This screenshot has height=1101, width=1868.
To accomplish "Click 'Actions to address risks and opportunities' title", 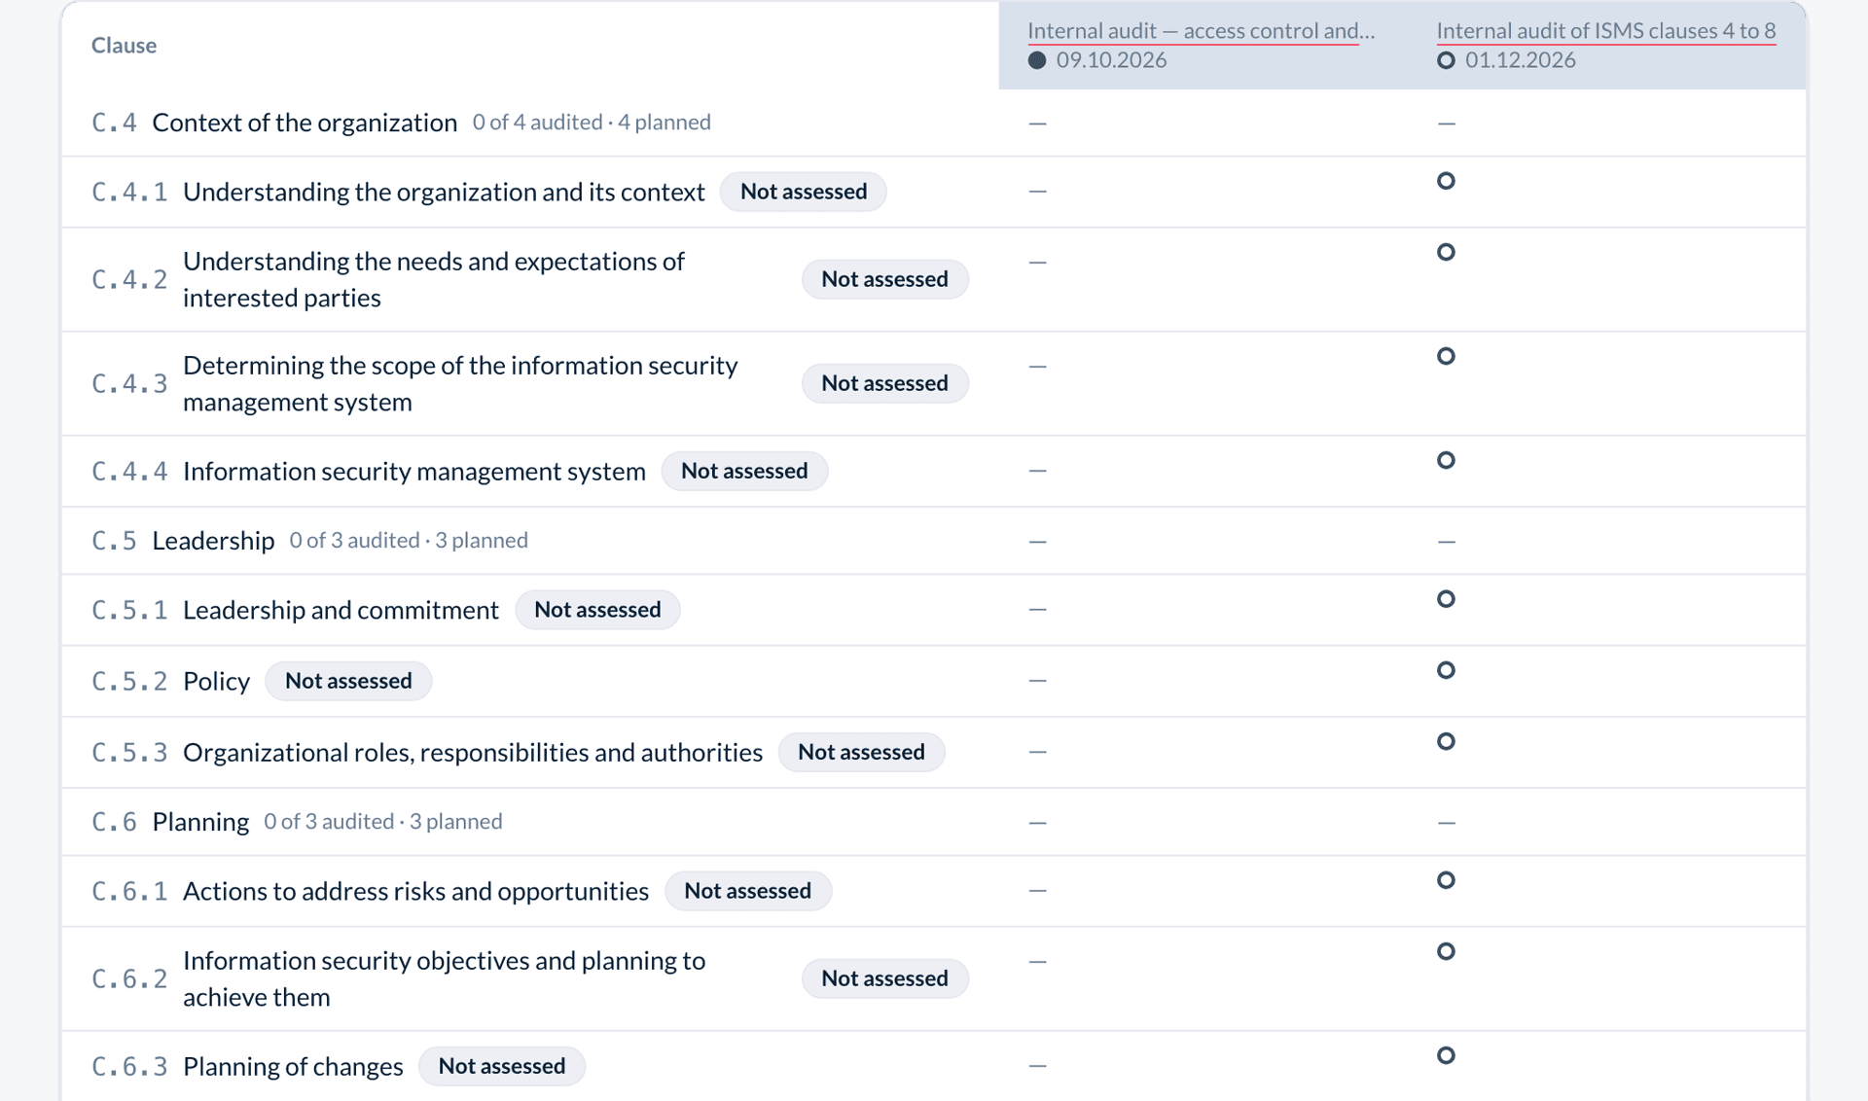I will [x=415, y=891].
